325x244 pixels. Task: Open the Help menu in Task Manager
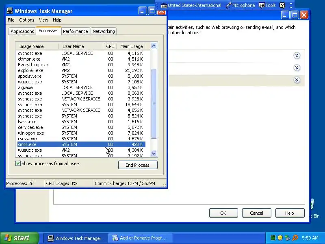[x=57, y=20]
